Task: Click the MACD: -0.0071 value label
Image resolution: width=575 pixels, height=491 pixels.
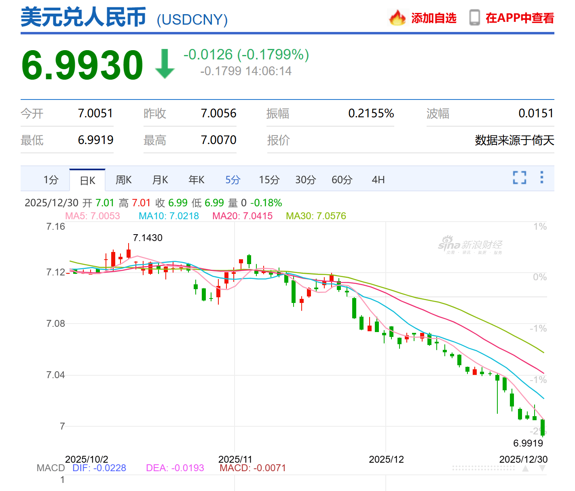Action: 253,468
